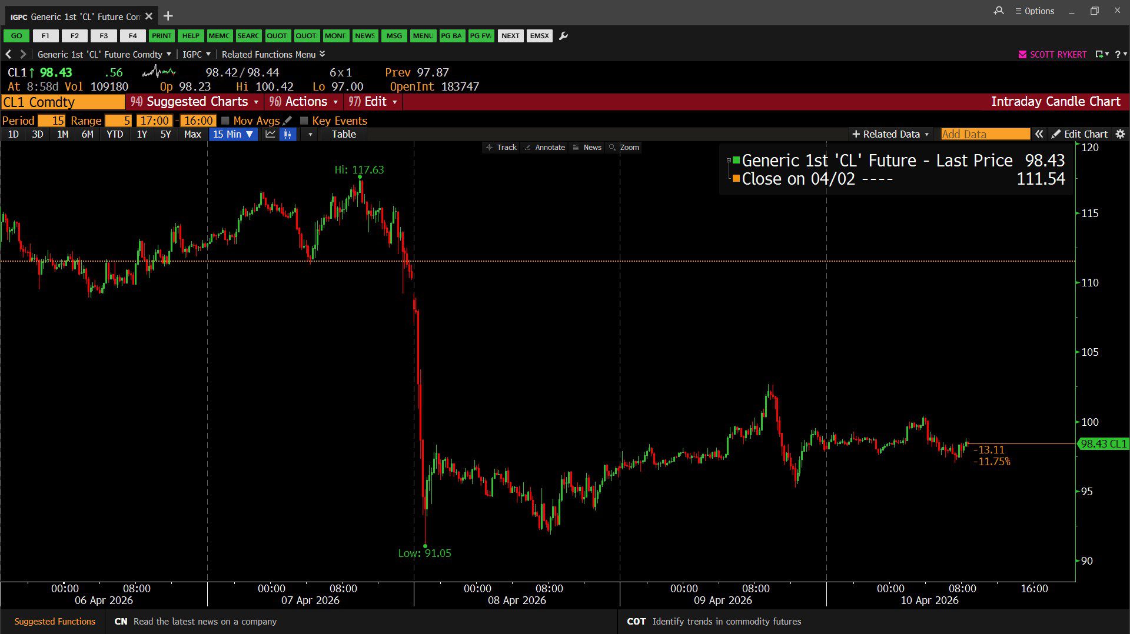Click the Mov Avgs pencil edit icon
The height and width of the screenshot is (634, 1130).
pyautogui.click(x=287, y=121)
